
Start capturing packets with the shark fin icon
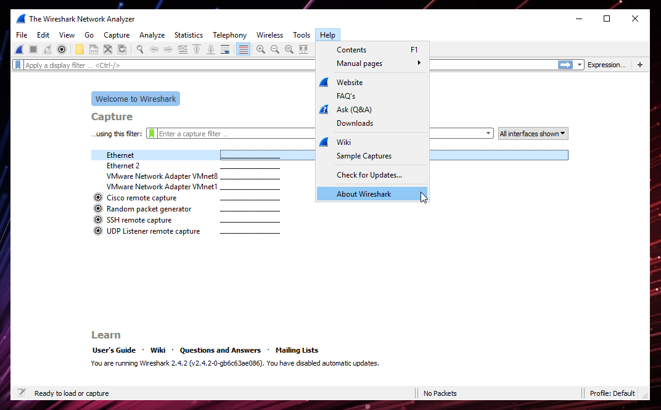pyautogui.click(x=19, y=49)
